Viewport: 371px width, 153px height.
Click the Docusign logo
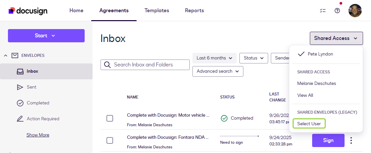click(28, 11)
